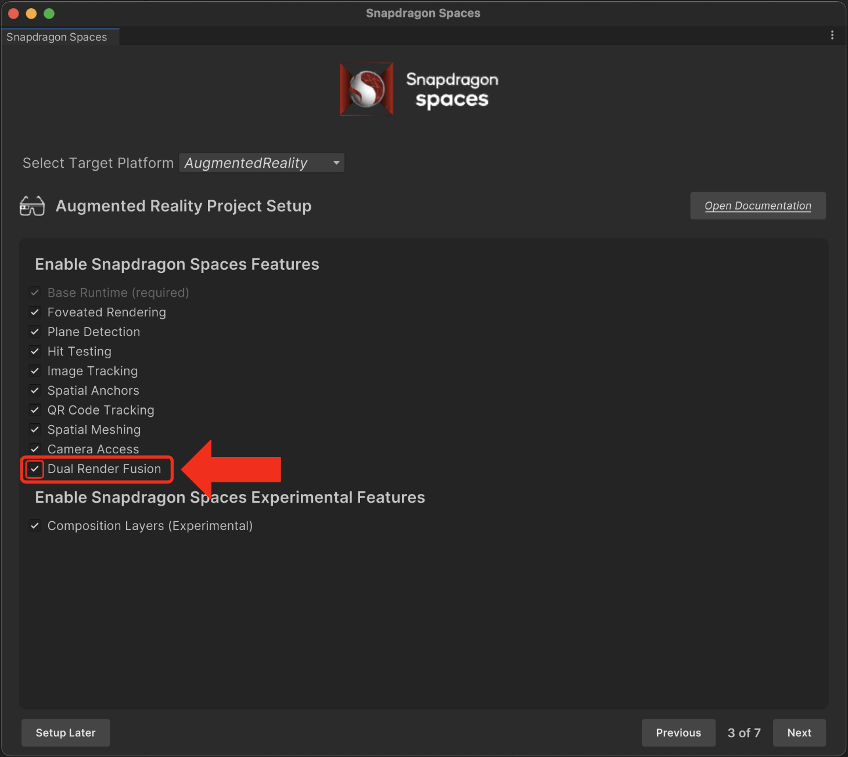
Task: Click 'Enable Snapdragon Spaces Features' heading
Action: pyautogui.click(x=177, y=265)
